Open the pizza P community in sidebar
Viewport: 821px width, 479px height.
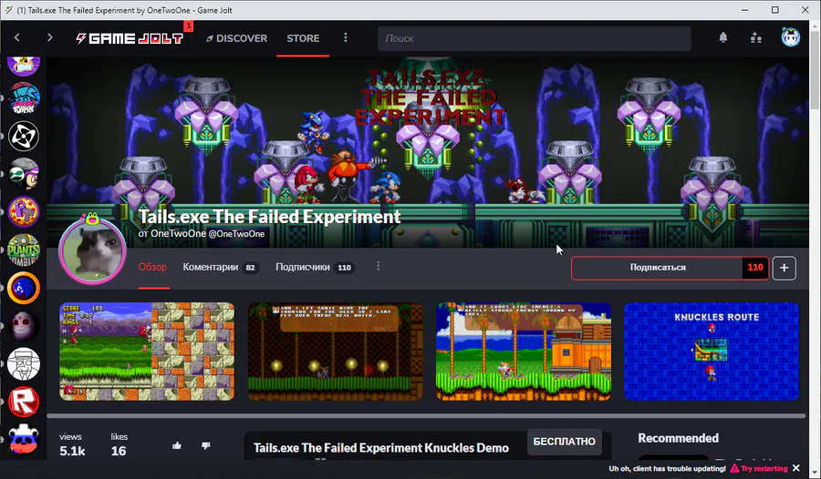pos(24,212)
